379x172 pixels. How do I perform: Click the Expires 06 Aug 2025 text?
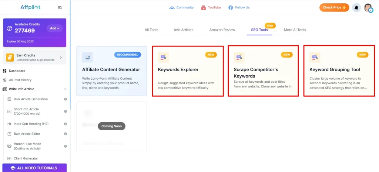click(x=20, y=41)
